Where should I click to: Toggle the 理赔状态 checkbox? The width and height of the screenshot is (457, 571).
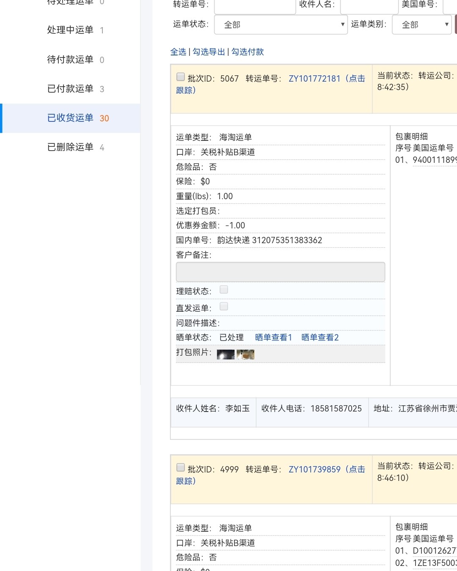point(223,289)
